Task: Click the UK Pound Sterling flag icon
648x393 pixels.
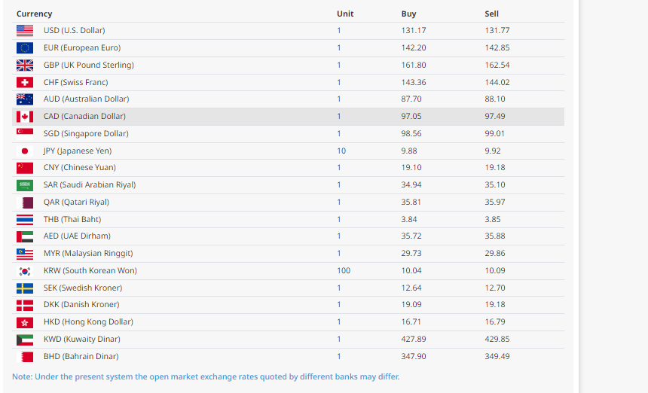Action: pos(25,65)
